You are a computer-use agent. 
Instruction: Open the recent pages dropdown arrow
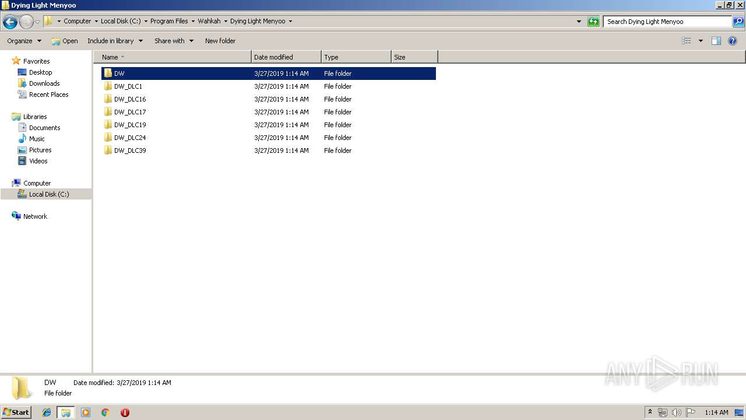click(37, 22)
